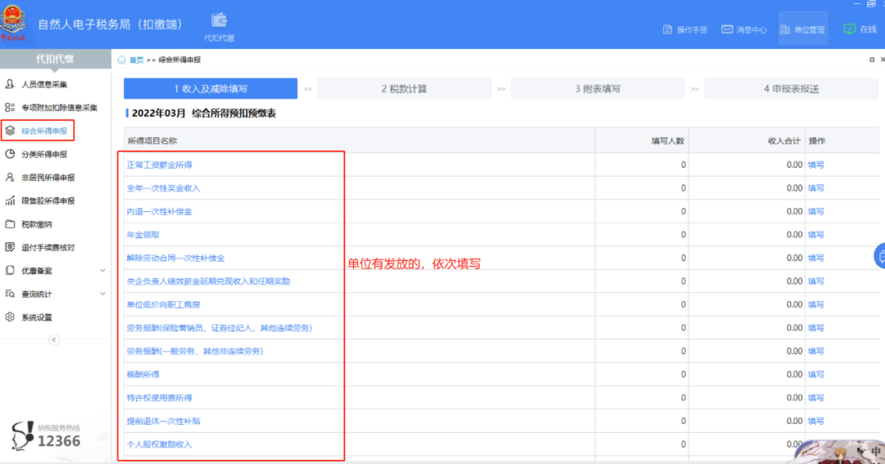Open 劳务报酬(保险营销员) link

[x=219, y=328]
